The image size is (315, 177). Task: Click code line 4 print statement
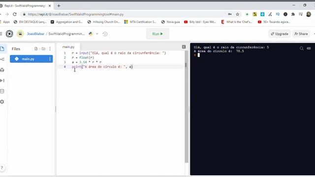[102, 67]
